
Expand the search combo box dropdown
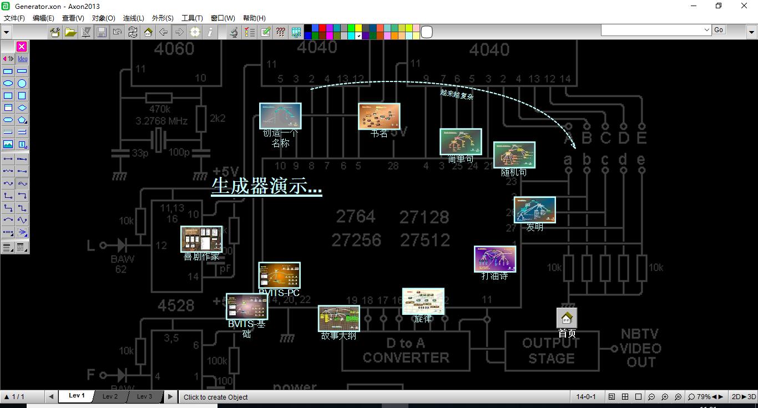click(x=706, y=30)
